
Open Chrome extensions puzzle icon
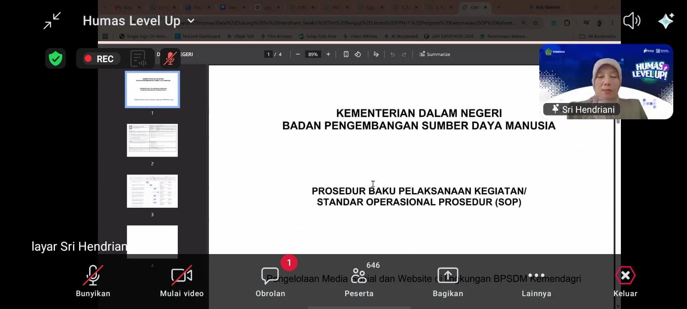coord(567,23)
